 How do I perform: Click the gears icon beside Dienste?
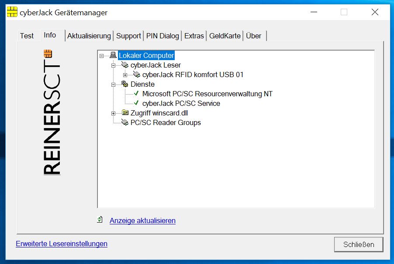[125, 84]
